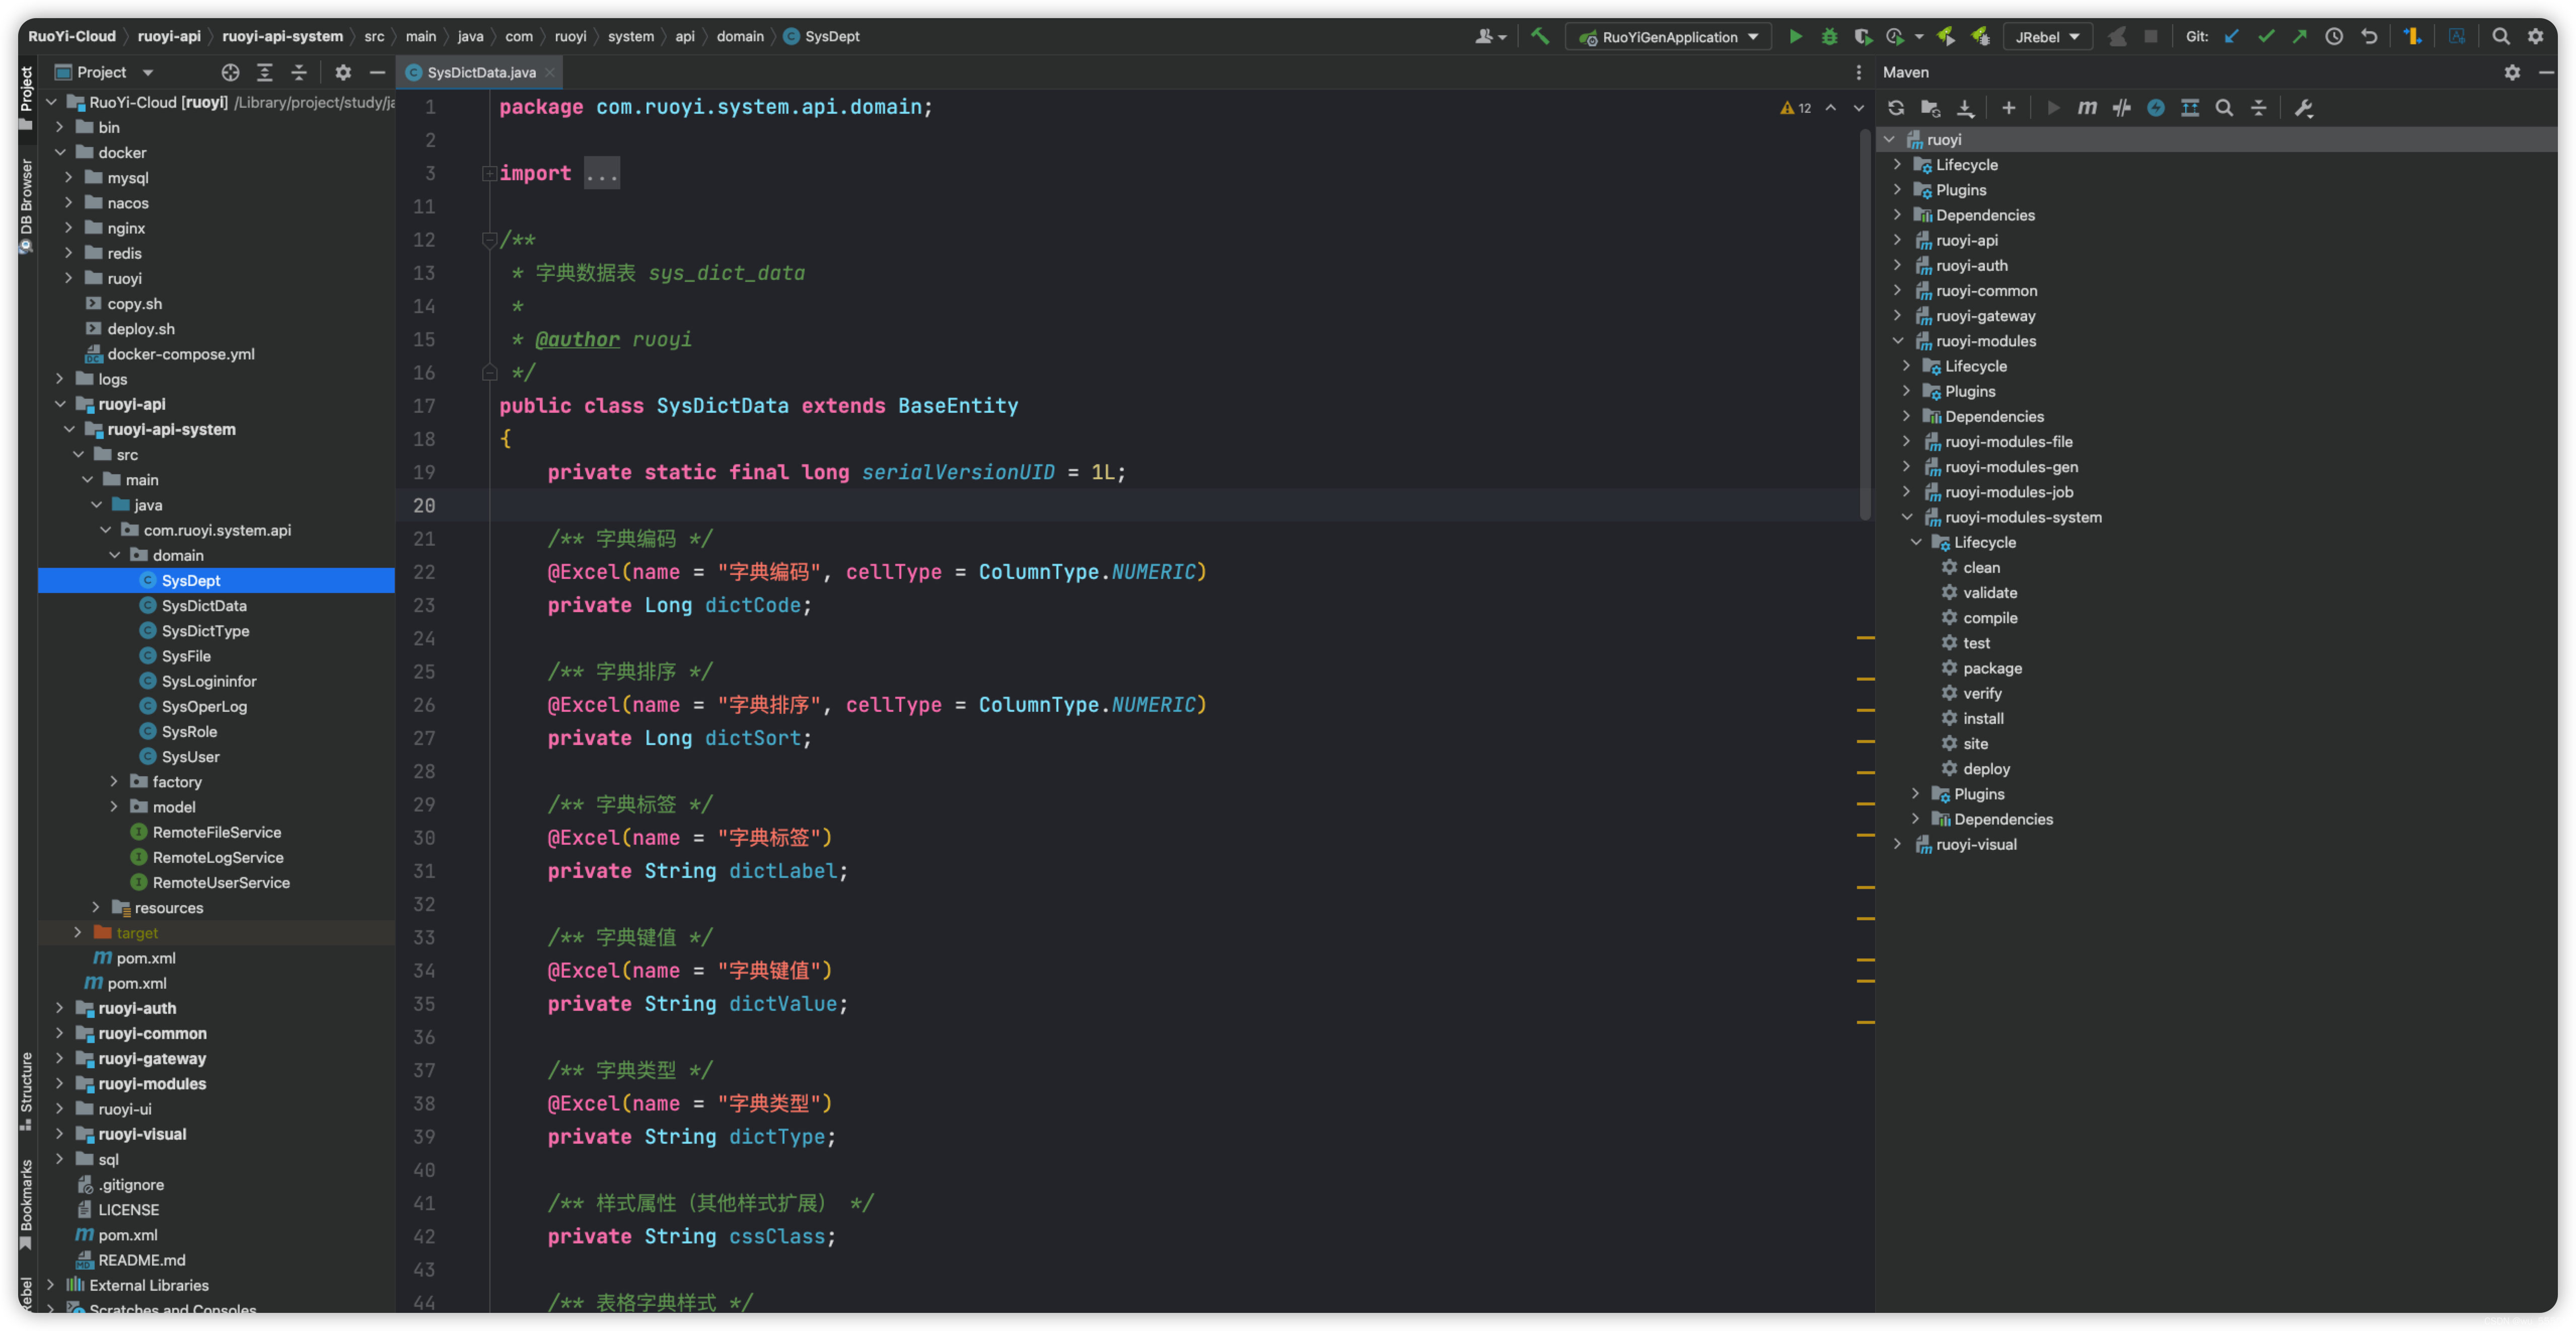The width and height of the screenshot is (2576, 1331).
Task: Expand the ruoyi-auth module in Project tree
Action: tap(59, 1008)
